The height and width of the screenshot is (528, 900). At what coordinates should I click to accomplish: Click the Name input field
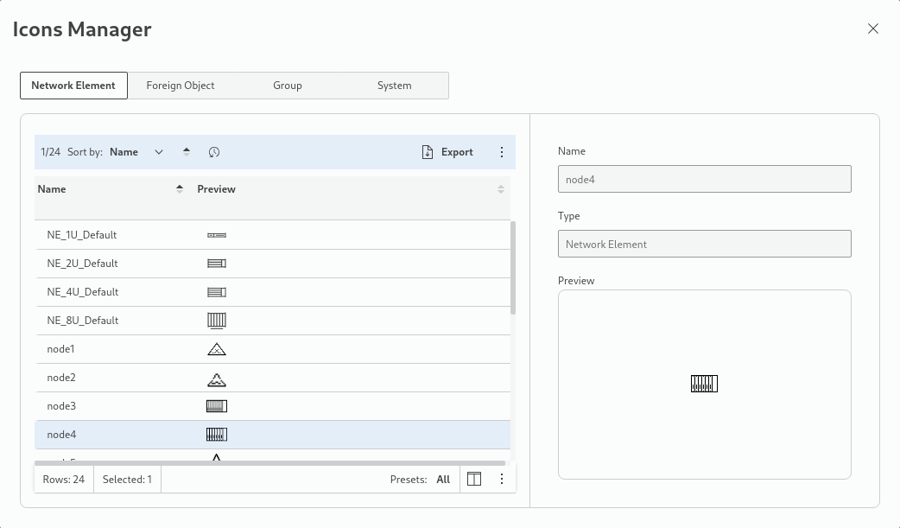click(x=704, y=179)
